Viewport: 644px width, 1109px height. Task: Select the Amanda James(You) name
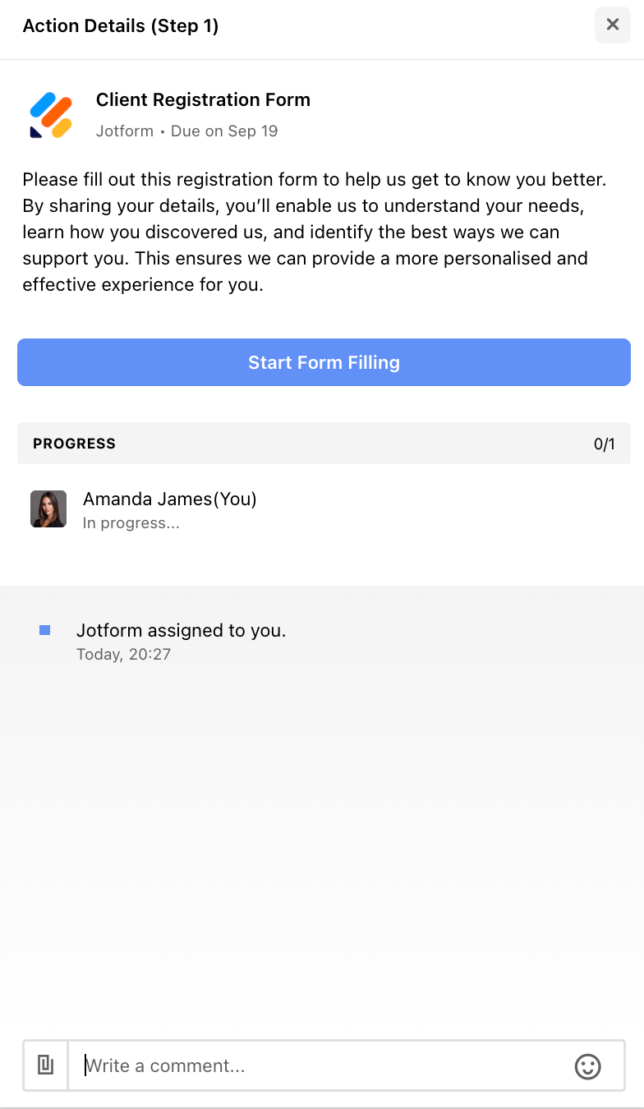[169, 499]
